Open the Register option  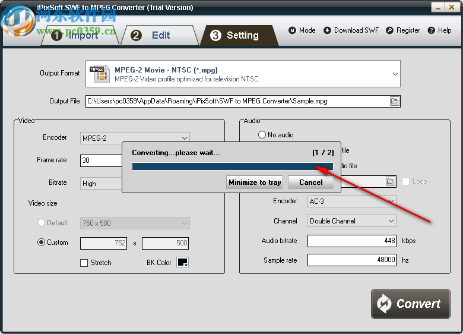coord(403,30)
